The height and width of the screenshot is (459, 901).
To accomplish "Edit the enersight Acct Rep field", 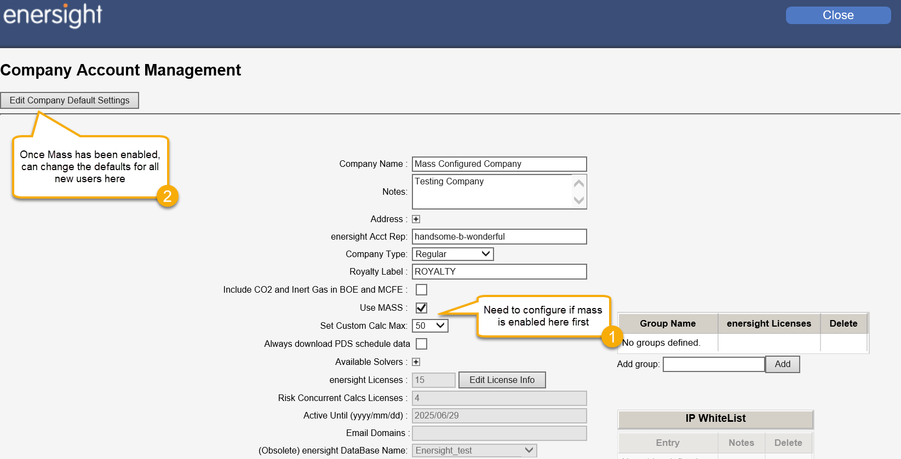I will coord(499,237).
